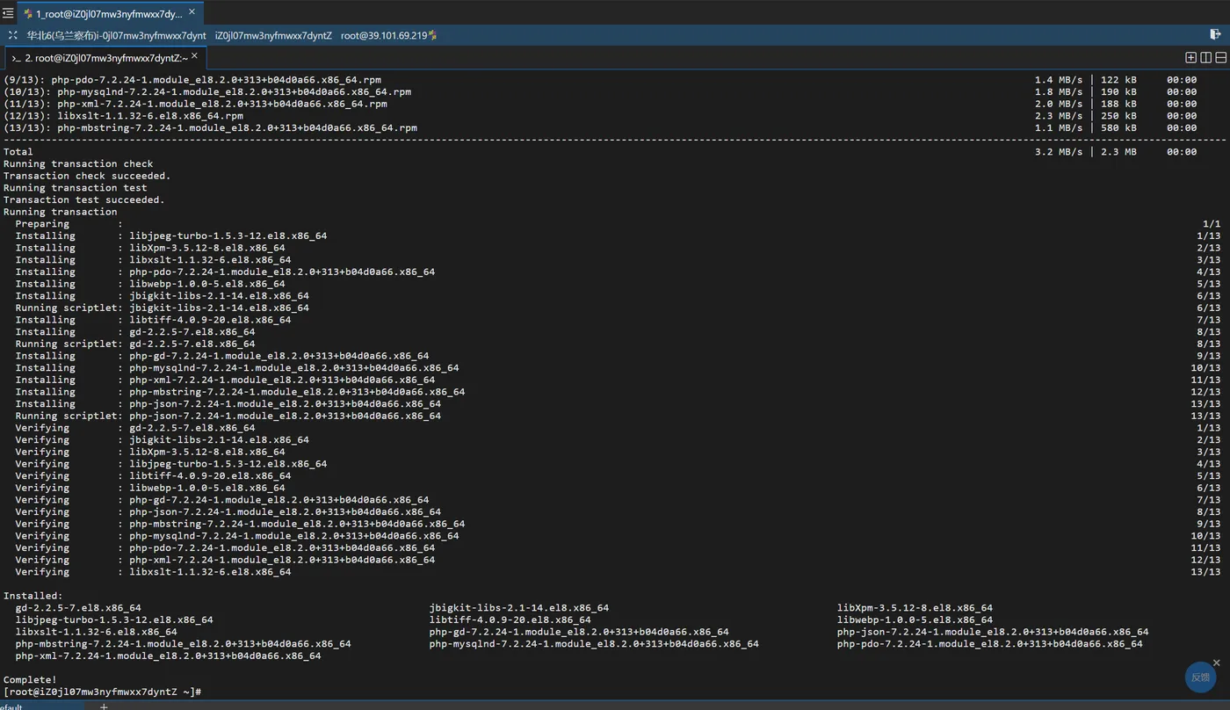
Task: Split terminal vertically icon
Action: click(1205, 57)
